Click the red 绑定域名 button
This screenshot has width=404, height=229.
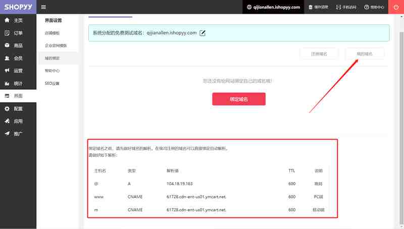[239, 99]
